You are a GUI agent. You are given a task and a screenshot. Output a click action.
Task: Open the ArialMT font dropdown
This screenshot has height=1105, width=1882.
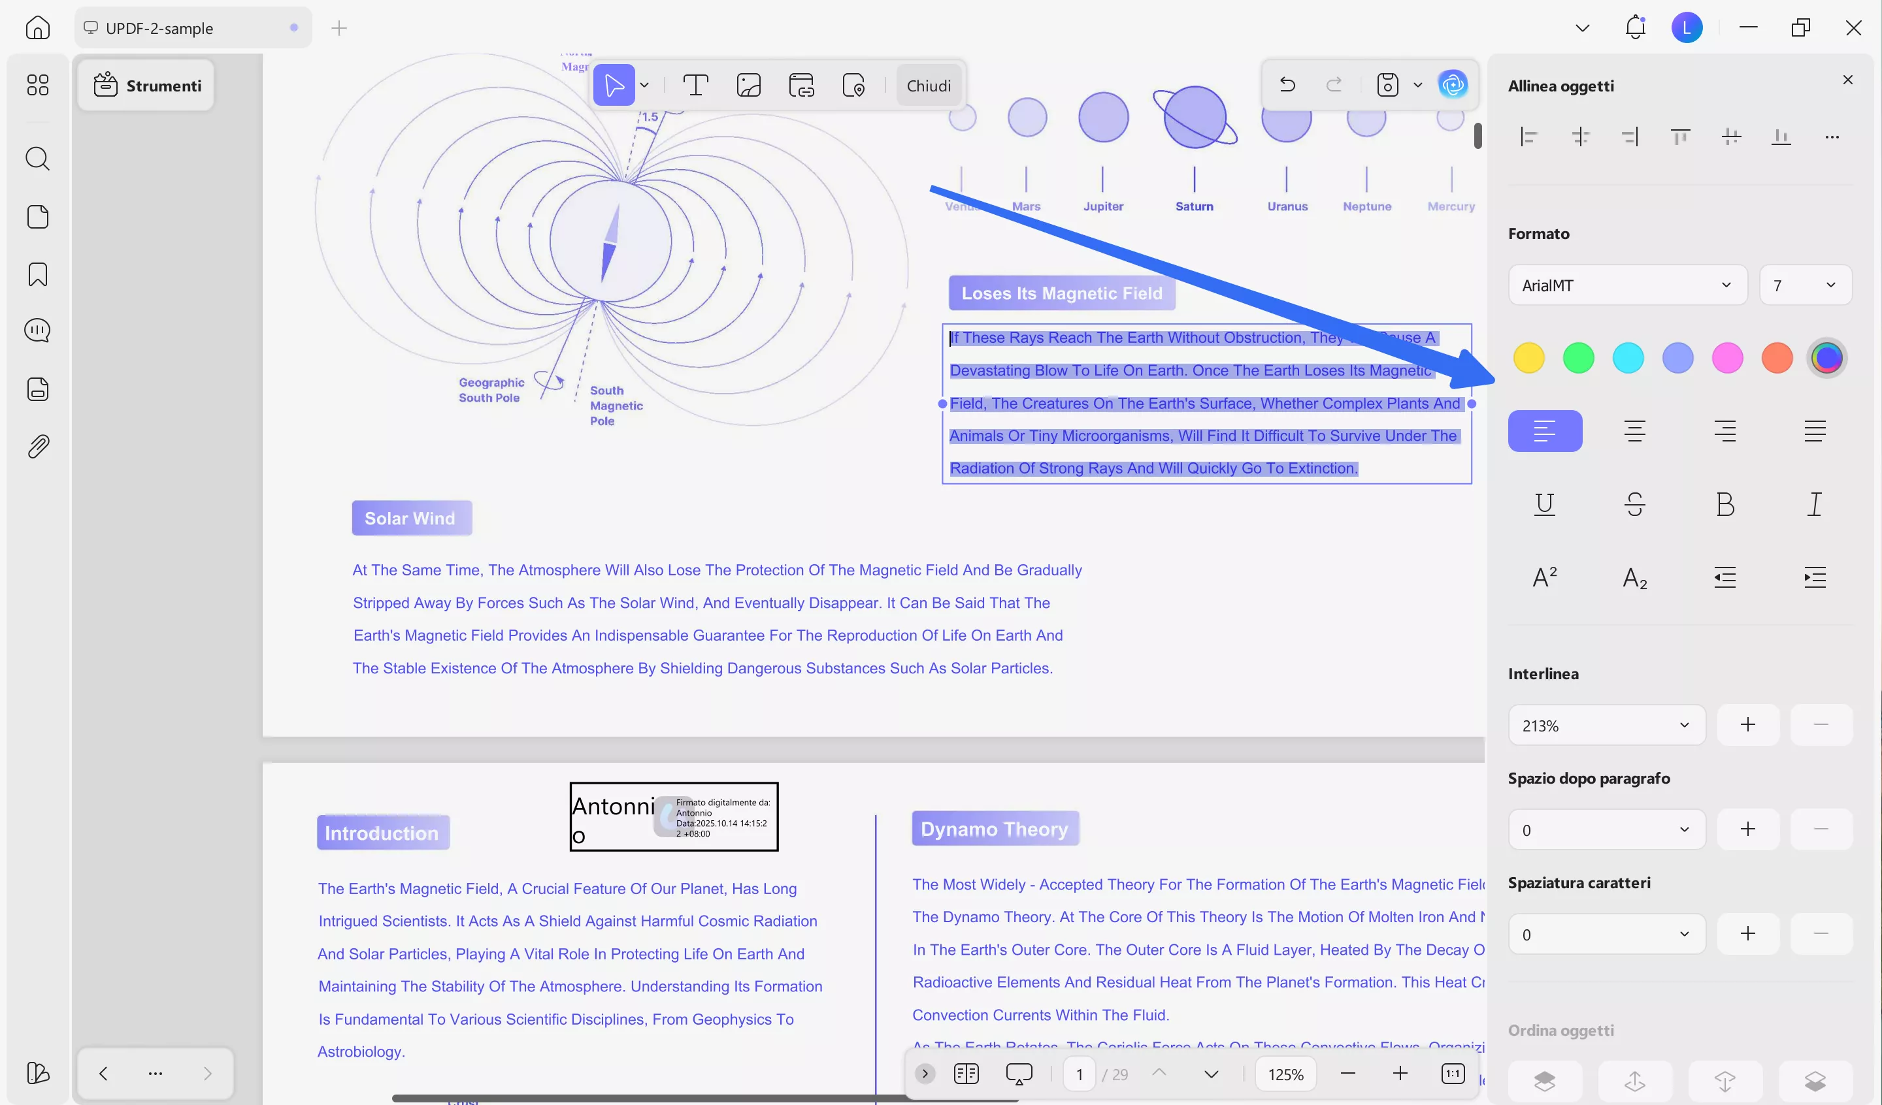(x=1626, y=285)
